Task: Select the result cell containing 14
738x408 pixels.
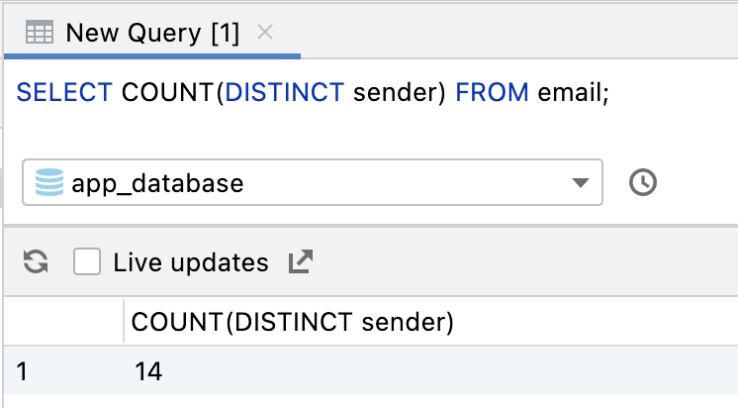Action: pyautogui.click(x=148, y=371)
